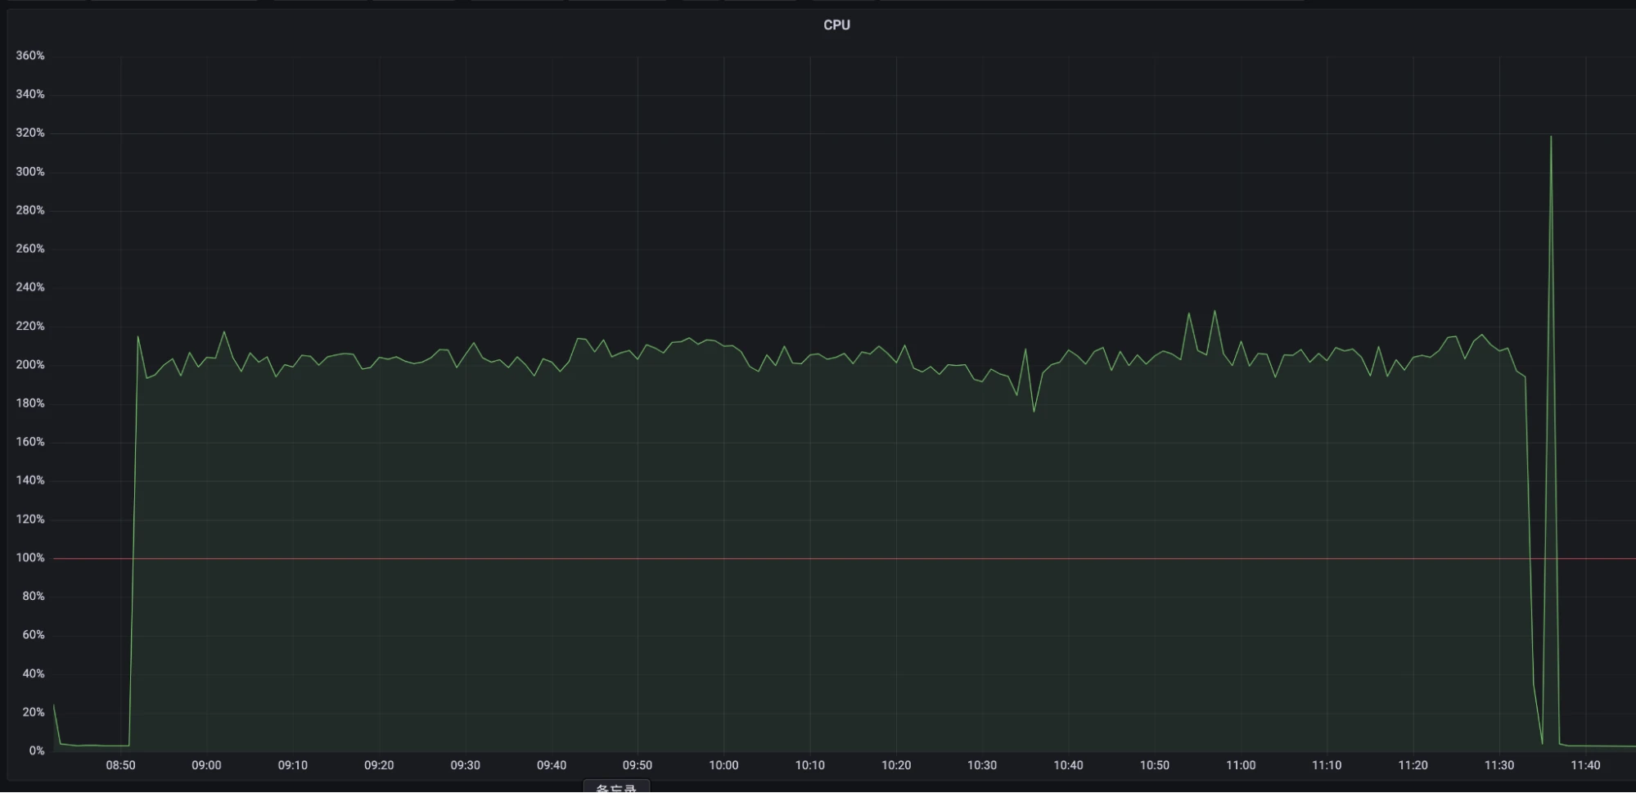Click the 11:30 time axis label
Viewport: 1636px width, 793px height.
1499,765
